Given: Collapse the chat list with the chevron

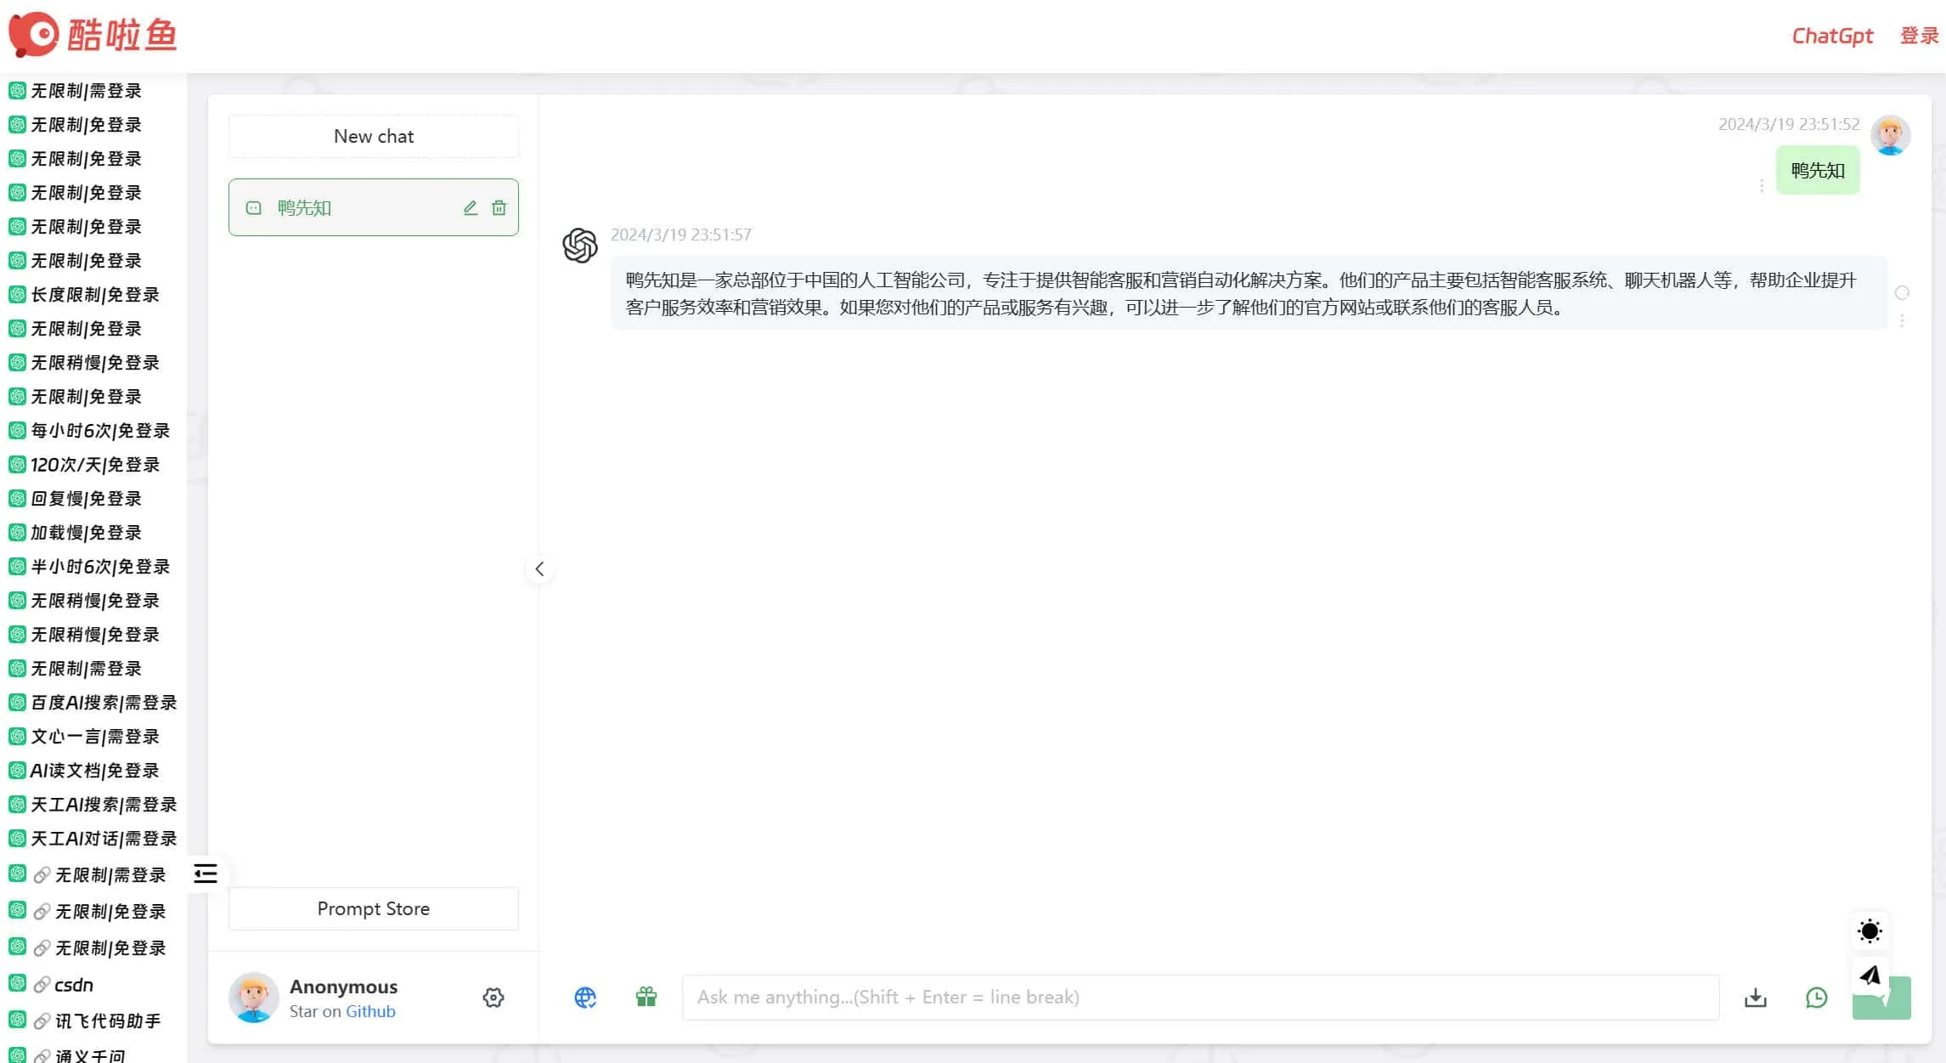Looking at the screenshot, I should tap(539, 568).
